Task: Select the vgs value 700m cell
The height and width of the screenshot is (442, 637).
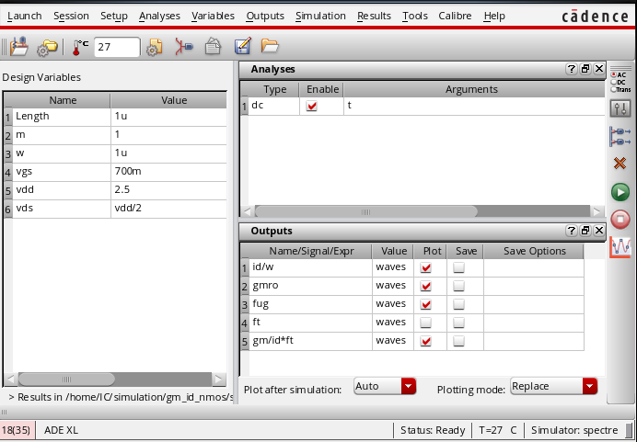Action: coord(168,172)
